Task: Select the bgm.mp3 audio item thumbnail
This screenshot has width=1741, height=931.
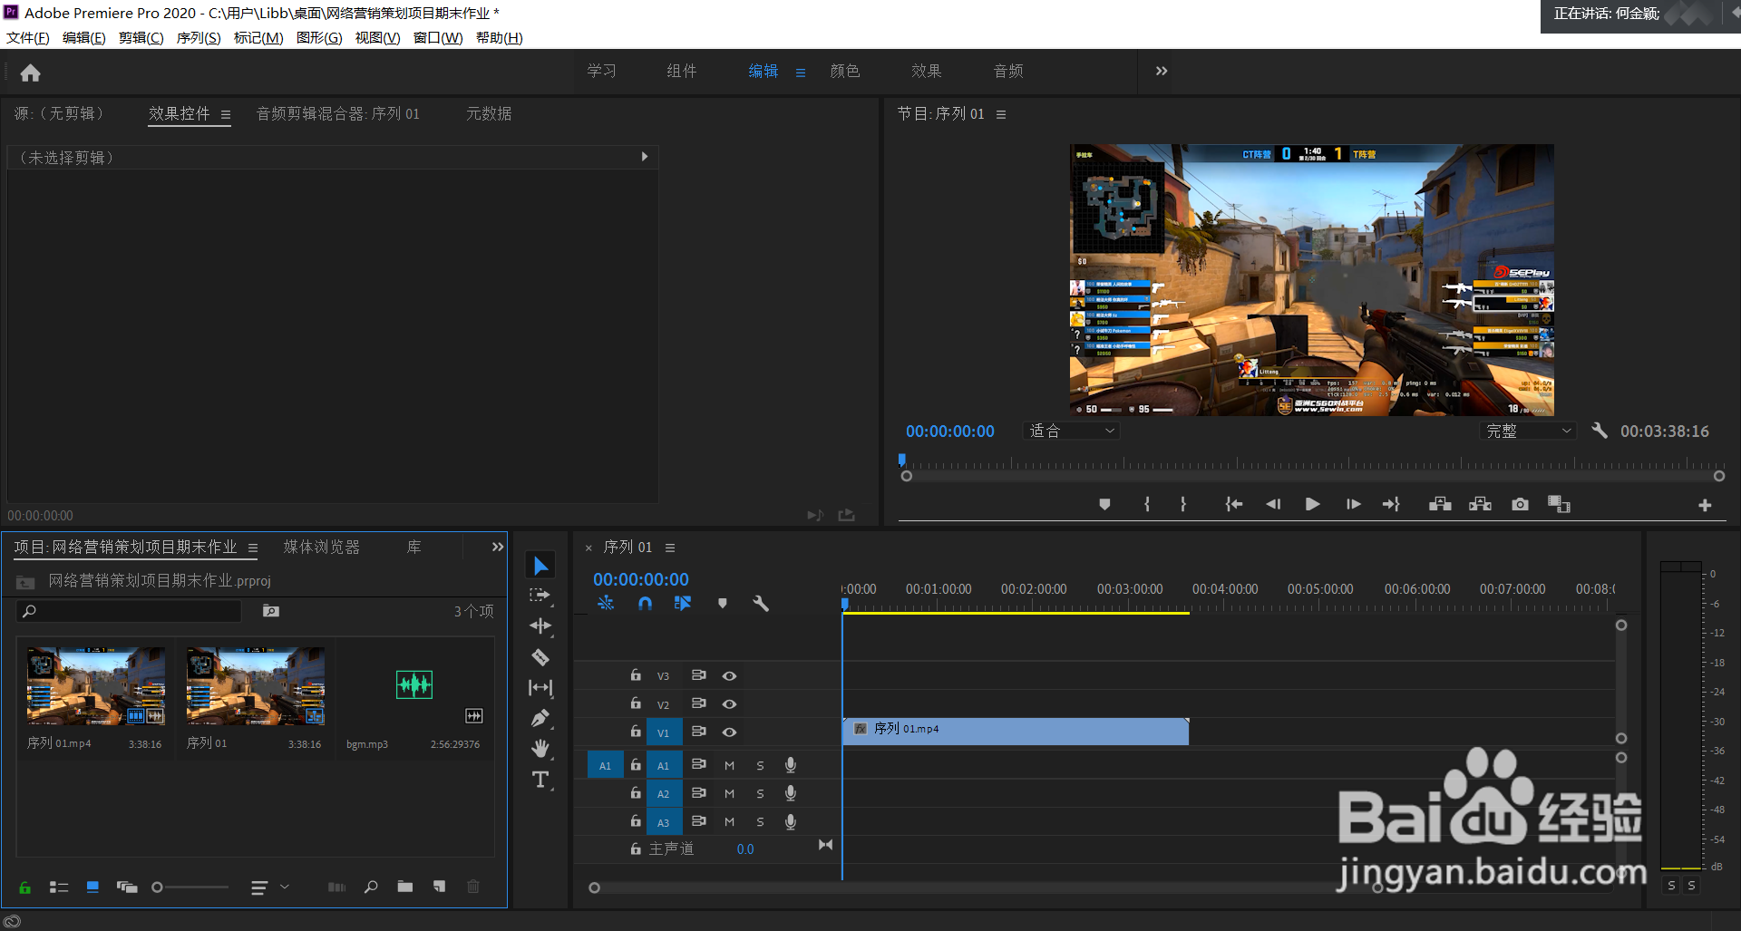Action: [414, 684]
